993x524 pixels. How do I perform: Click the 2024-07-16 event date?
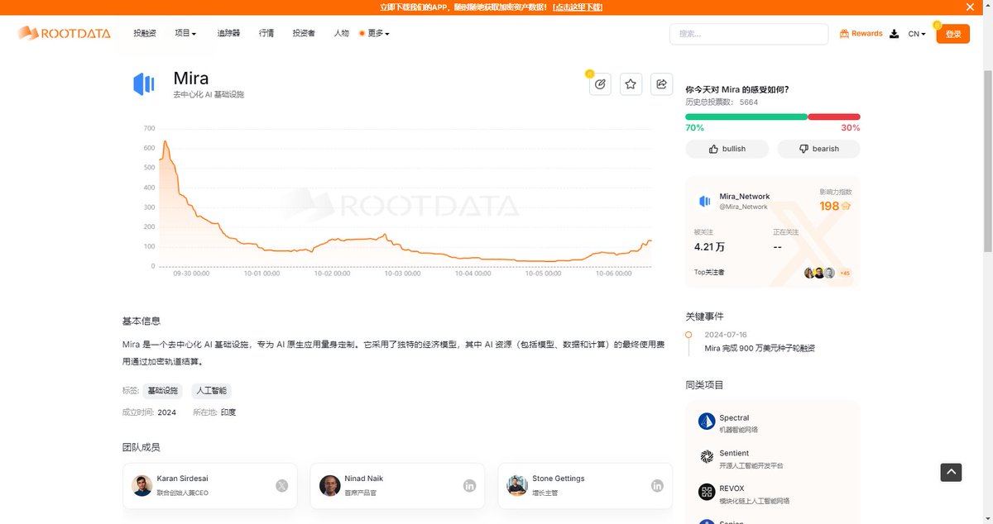pos(726,335)
